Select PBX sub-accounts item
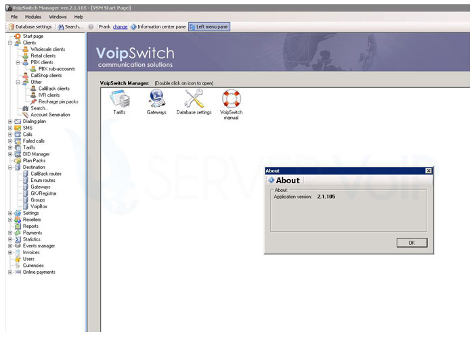This screenshot has width=474, height=338. pyautogui.click(x=56, y=69)
